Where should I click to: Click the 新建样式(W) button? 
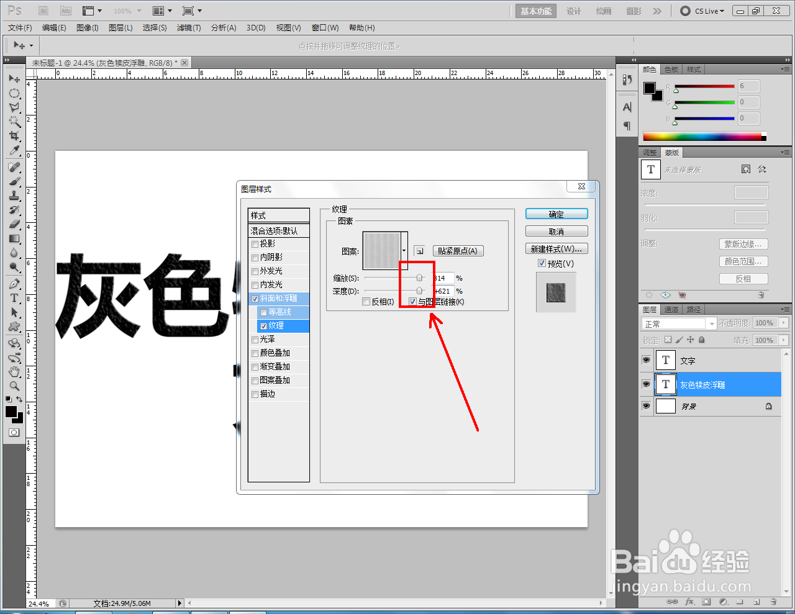coord(556,249)
